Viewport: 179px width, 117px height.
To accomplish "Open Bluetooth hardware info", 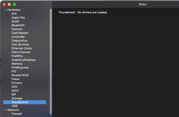I will [x=18, y=25].
